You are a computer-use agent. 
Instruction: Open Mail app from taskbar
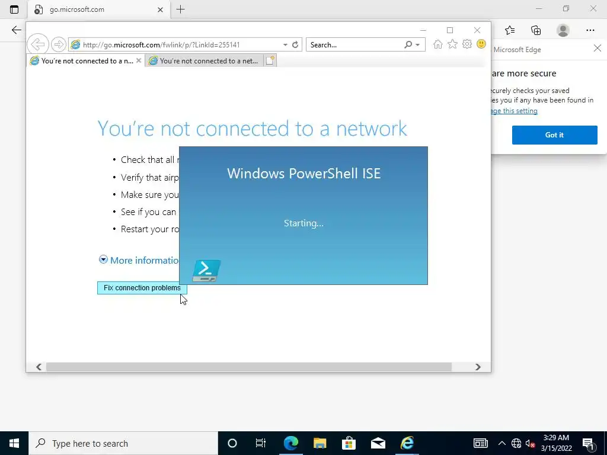(378, 443)
